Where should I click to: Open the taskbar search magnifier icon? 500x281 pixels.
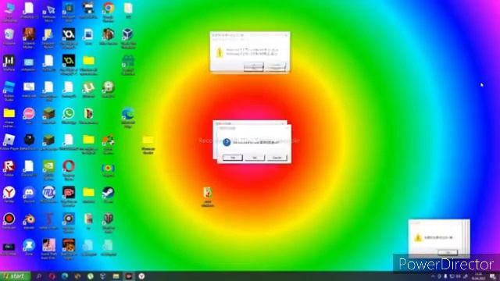pos(39,276)
